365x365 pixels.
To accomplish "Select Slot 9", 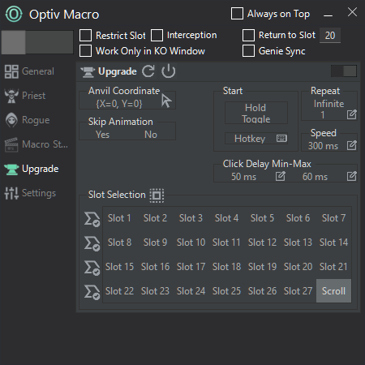I will coord(155,243).
